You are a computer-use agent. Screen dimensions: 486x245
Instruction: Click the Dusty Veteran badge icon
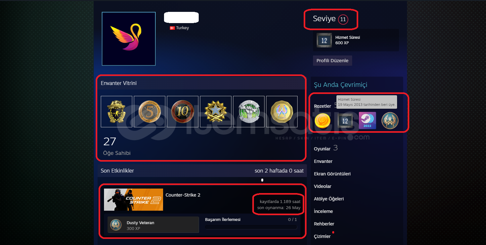116,225
